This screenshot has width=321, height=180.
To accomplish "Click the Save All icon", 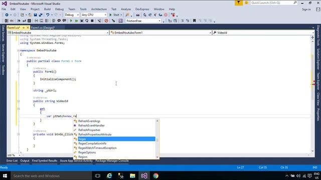I will [x=41, y=15].
